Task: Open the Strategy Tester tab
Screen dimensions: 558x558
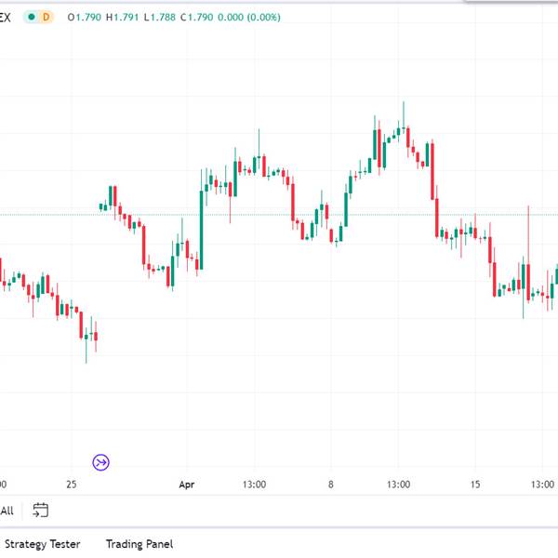Action: tap(43, 544)
